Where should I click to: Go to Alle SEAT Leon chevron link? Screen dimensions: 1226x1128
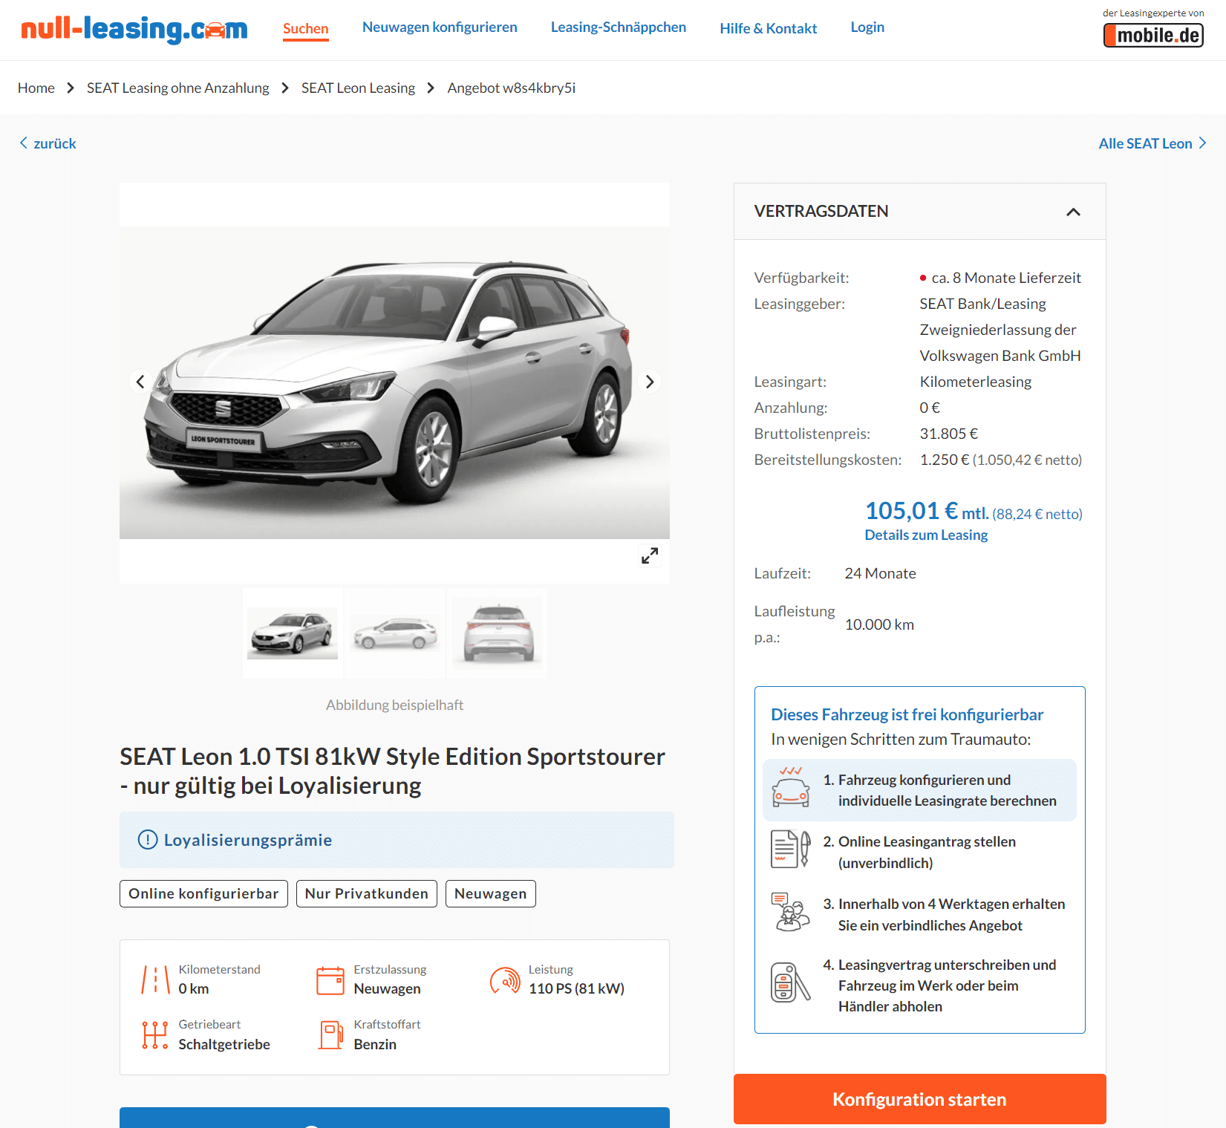point(1152,143)
